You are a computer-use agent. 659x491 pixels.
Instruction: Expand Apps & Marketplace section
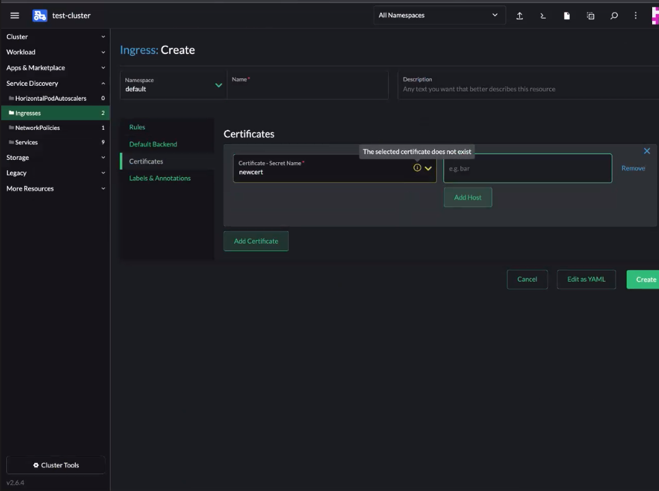tap(55, 68)
